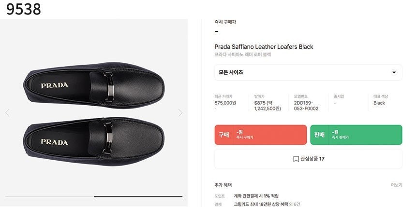The height and width of the screenshot is (207, 416).
Task: Select the second carousel indicator segment
Action: pyautogui.click(x=138, y=197)
